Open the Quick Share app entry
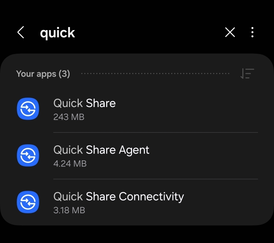 coord(137,109)
